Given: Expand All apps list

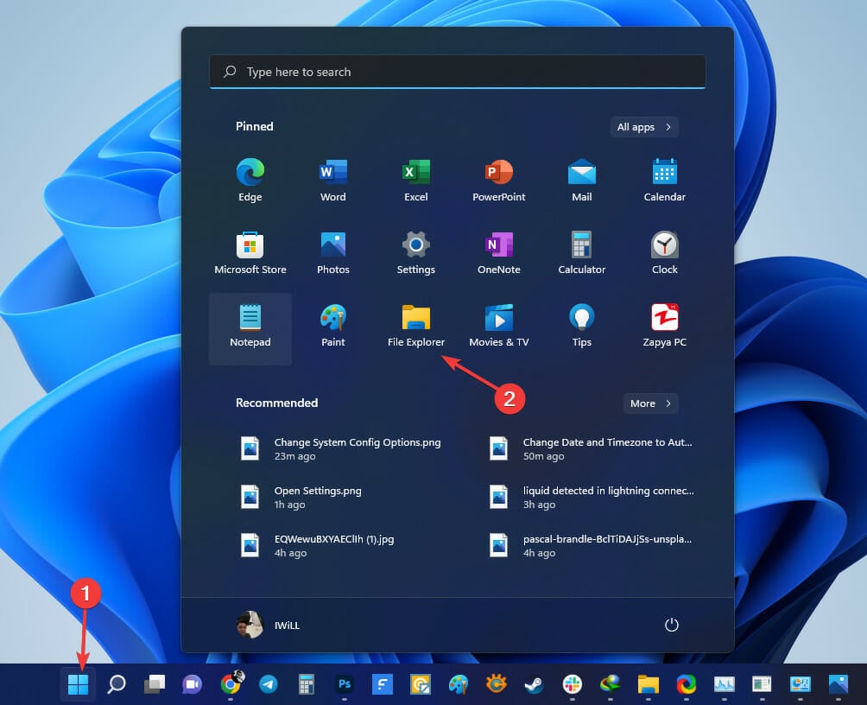Looking at the screenshot, I should pos(644,127).
